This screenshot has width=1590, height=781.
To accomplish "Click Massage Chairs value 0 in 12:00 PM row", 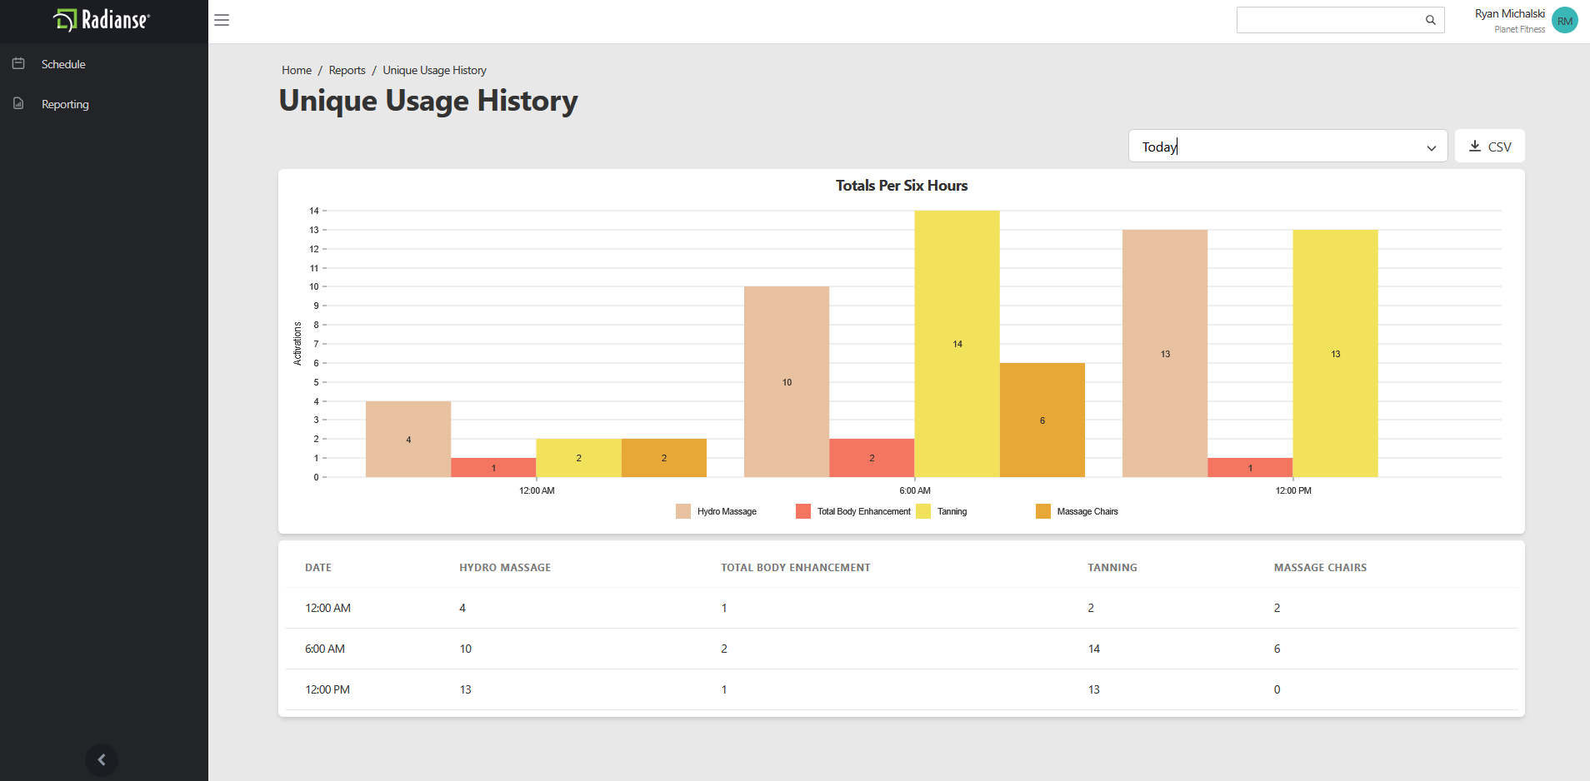I will 1277,689.
